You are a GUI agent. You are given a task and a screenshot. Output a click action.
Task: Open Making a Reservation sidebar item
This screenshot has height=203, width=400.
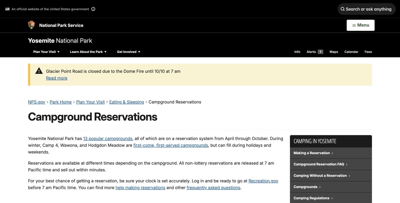click(331, 153)
